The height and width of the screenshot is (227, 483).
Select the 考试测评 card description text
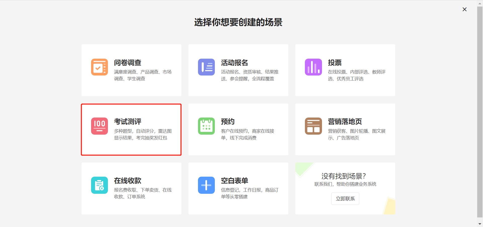[x=143, y=134]
